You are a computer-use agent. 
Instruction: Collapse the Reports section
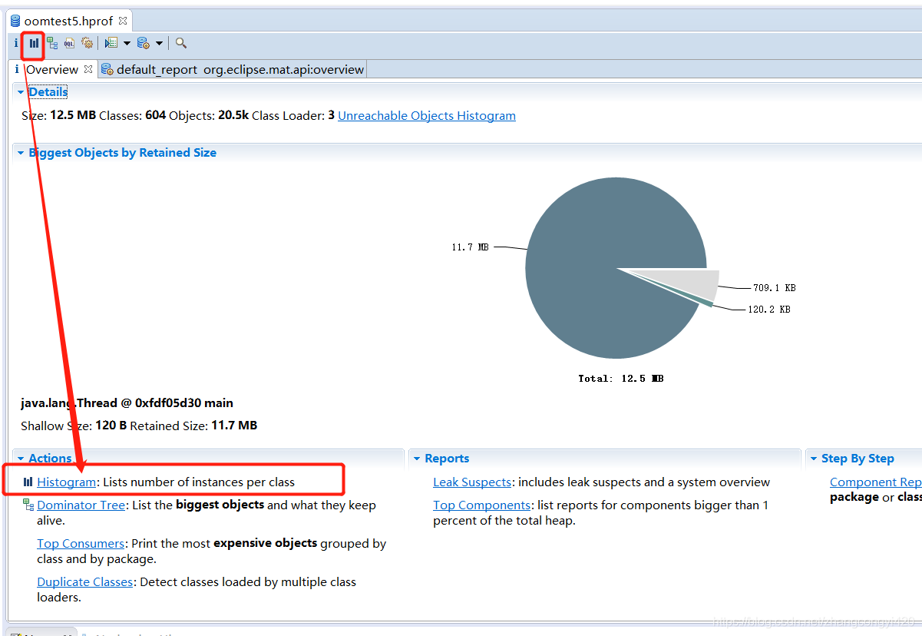coord(417,459)
